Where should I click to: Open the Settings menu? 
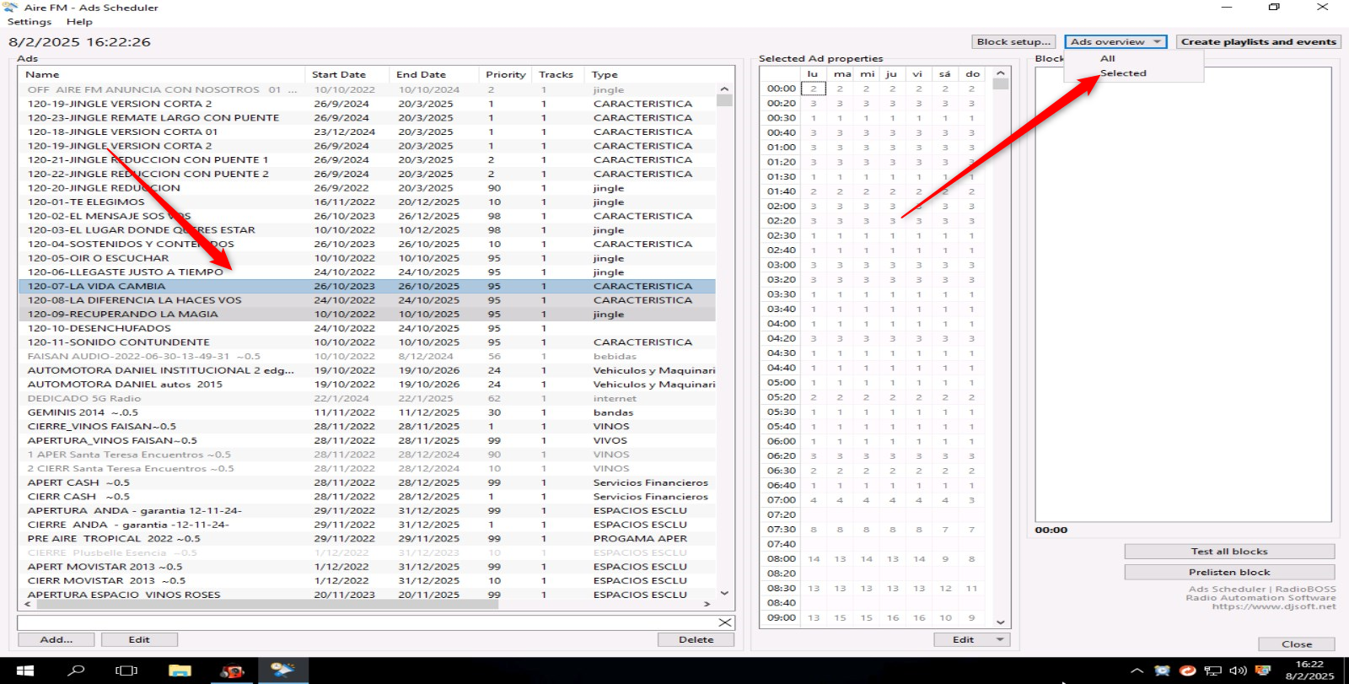tap(30, 22)
